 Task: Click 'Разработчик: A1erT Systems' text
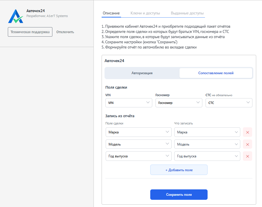(47, 16)
